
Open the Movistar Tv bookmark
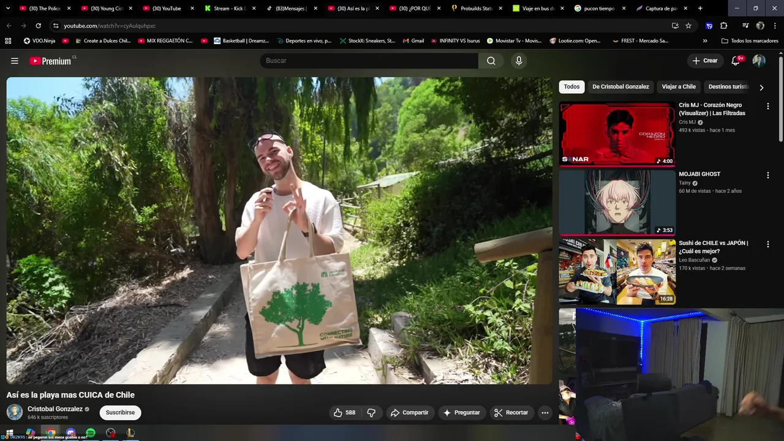pos(514,41)
